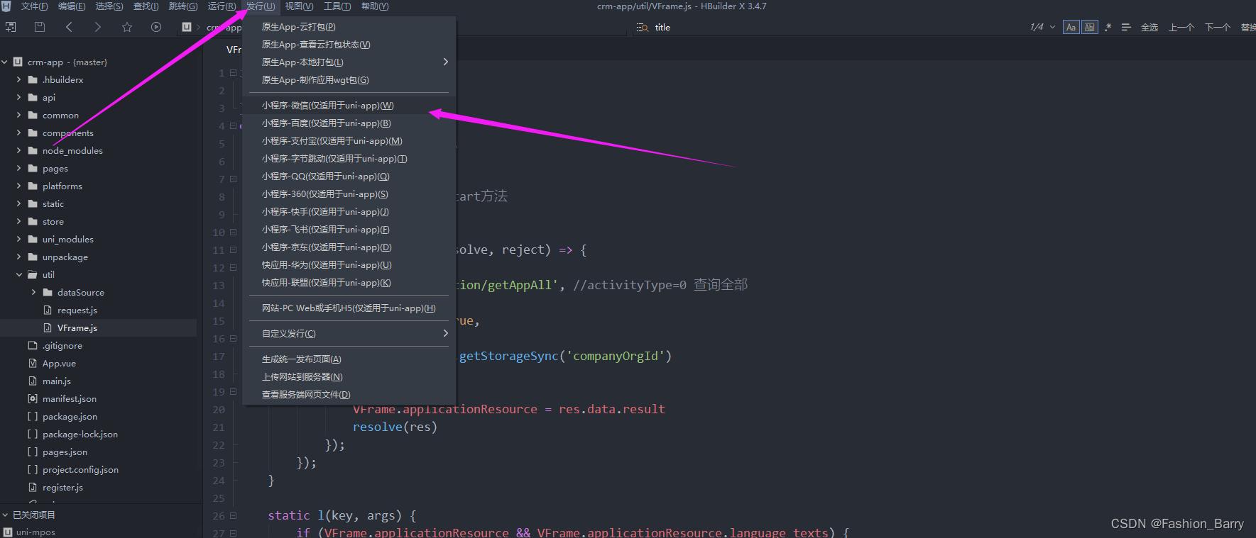Click 下一个 next match button

(x=1218, y=28)
